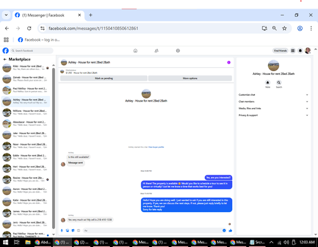Image resolution: width=318 pixels, height=247 pixels.
Task: Open the Katie House for rent conversation
Action: [x=26, y=202]
